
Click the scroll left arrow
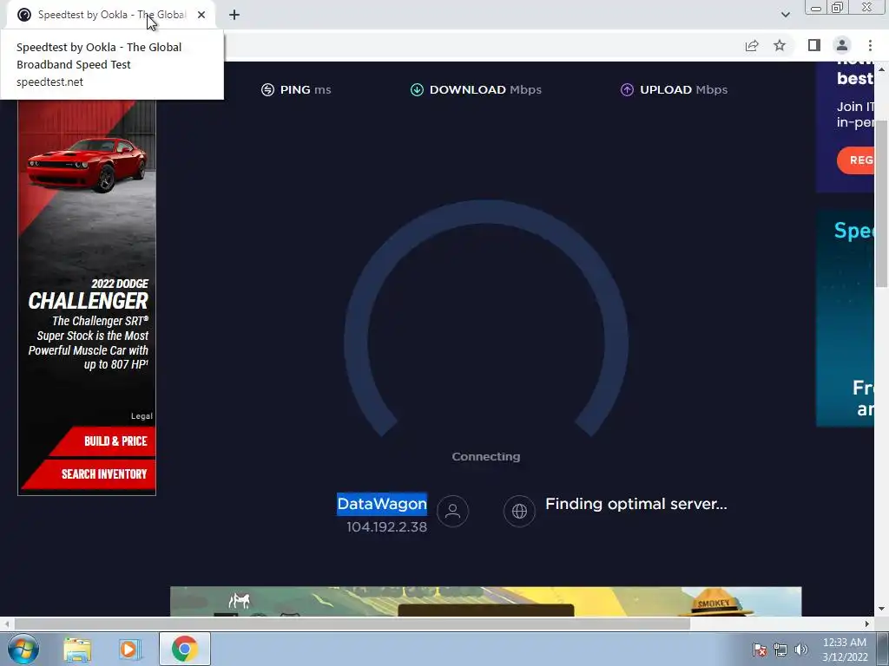6,624
